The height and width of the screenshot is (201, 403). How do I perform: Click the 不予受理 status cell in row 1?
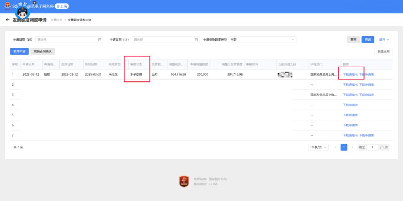tap(136, 75)
